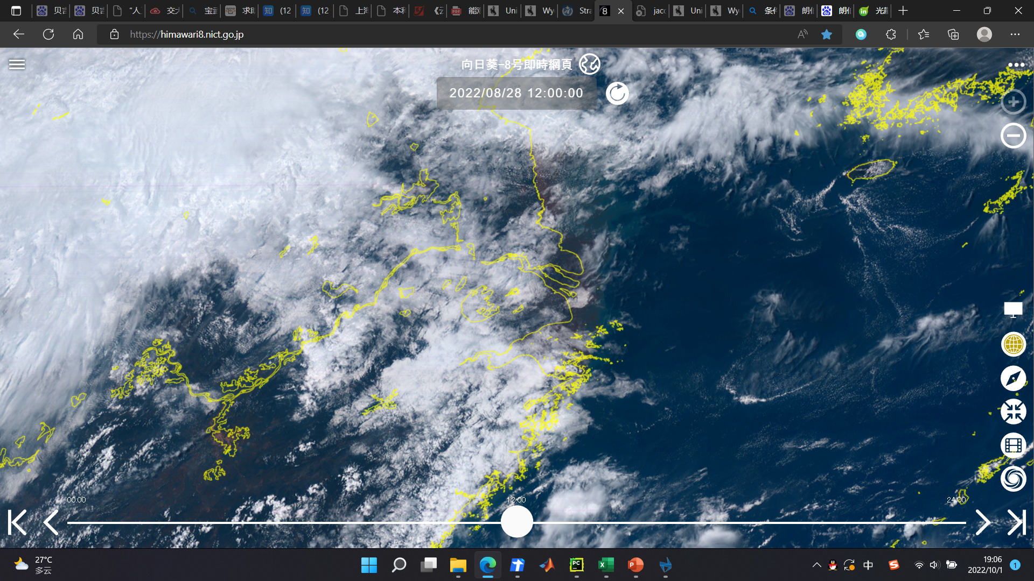Click the globe language icon beside title
This screenshot has height=581, width=1034.
tap(590, 65)
